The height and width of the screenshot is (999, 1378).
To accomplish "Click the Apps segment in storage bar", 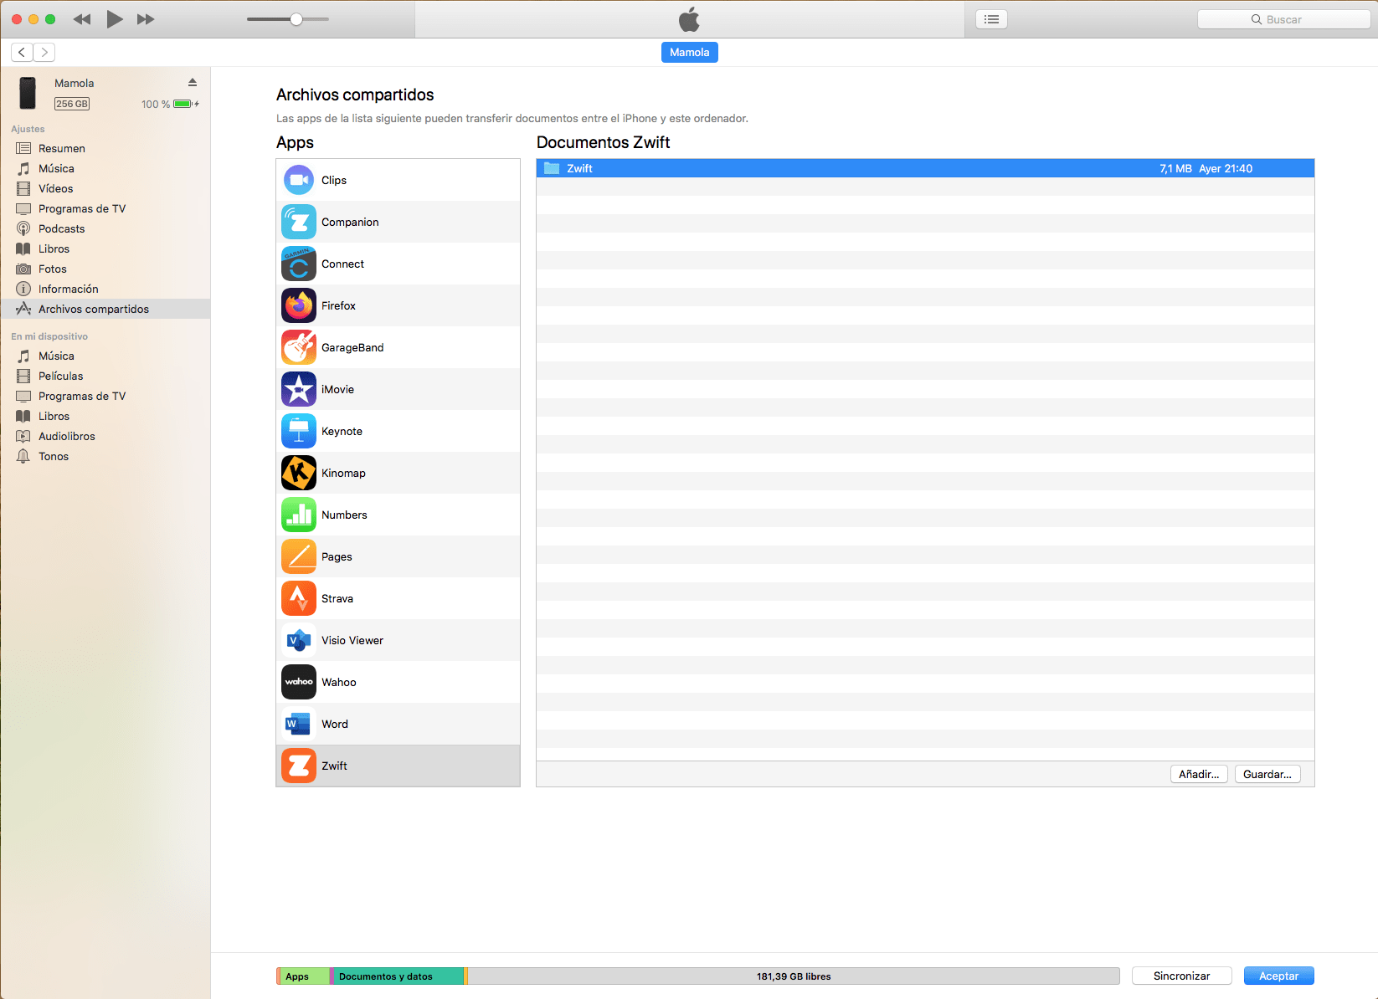I will pyautogui.click(x=303, y=976).
